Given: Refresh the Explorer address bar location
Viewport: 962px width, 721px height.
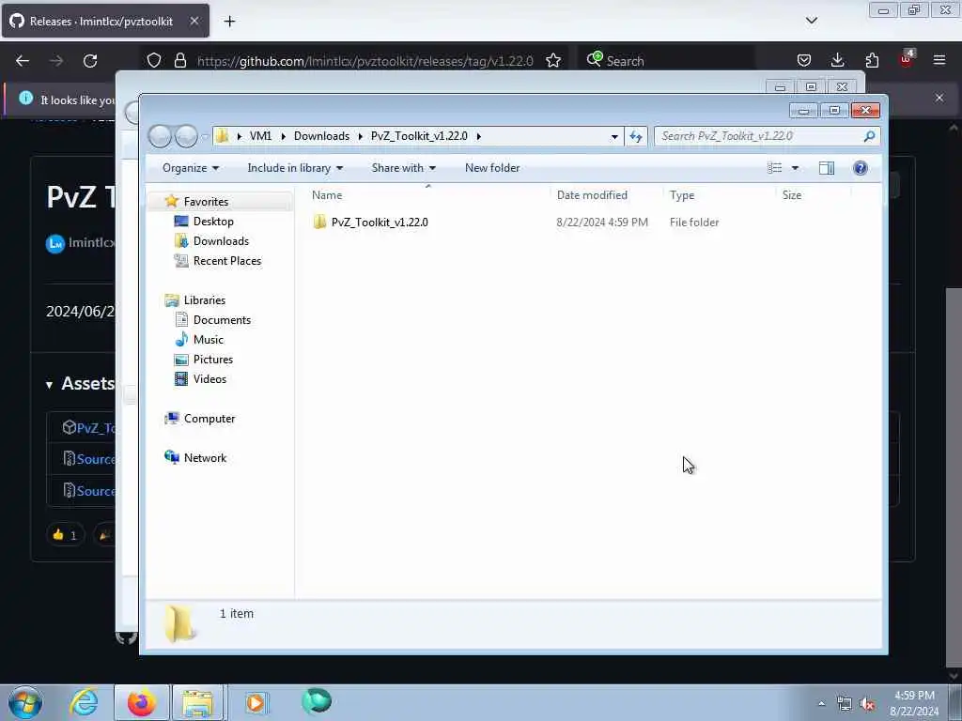Looking at the screenshot, I should pyautogui.click(x=636, y=136).
